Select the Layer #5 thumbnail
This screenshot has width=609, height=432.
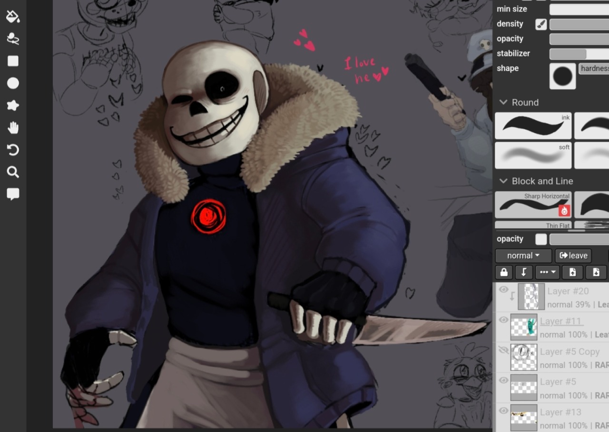[524, 388]
